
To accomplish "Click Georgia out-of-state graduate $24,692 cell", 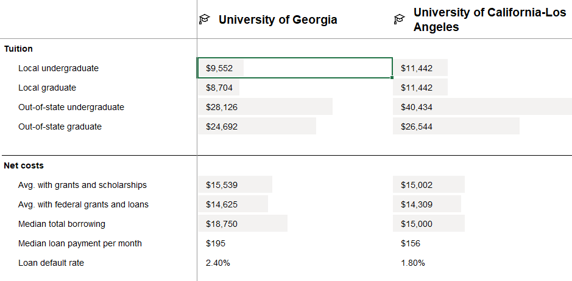I will (x=222, y=127).
